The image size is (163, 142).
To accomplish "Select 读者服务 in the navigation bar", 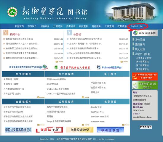I will click(45, 26).
